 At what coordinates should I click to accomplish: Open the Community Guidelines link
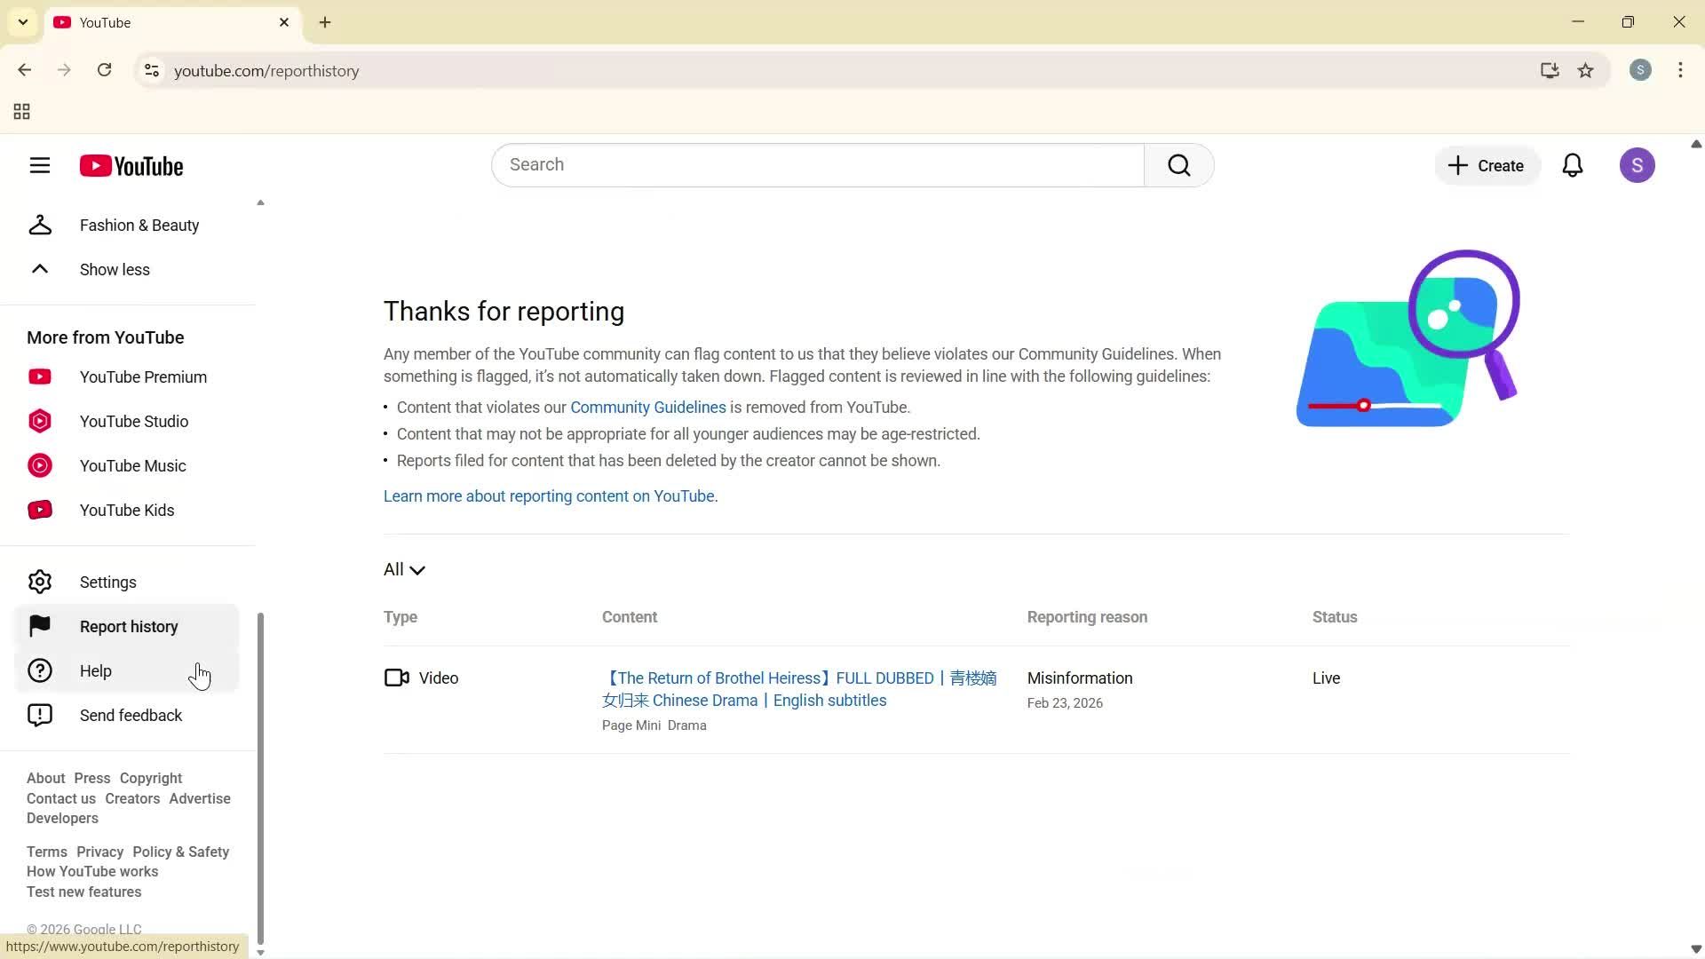point(647,407)
